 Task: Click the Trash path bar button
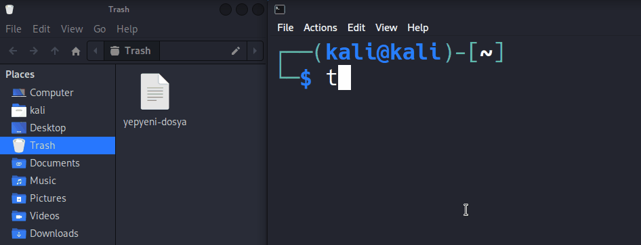(131, 51)
